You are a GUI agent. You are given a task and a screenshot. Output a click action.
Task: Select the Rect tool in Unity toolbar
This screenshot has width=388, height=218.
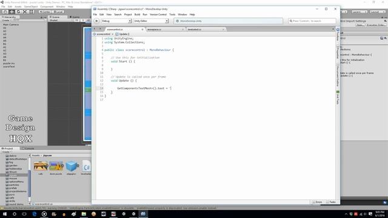coord(32,12)
